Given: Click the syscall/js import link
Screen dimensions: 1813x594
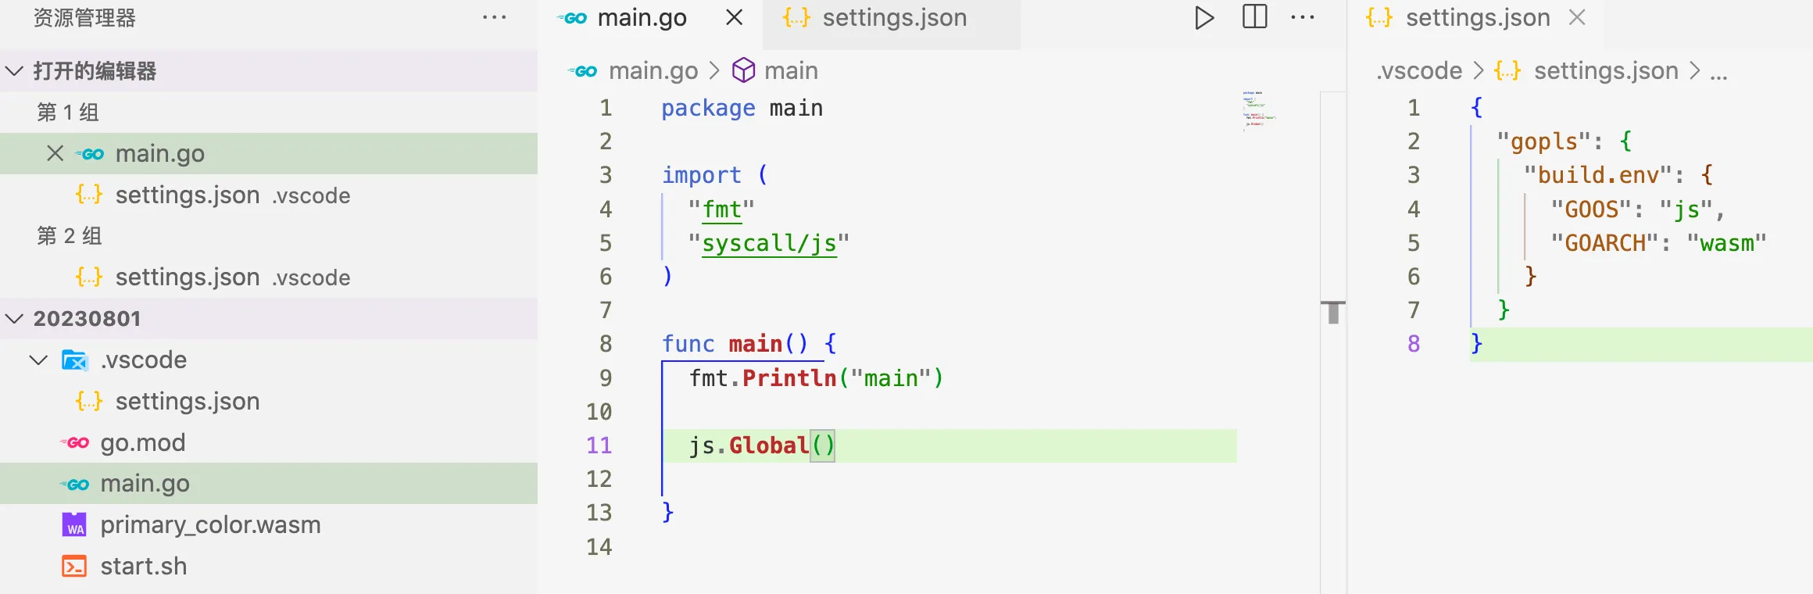Looking at the screenshot, I should tap(769, 243).
